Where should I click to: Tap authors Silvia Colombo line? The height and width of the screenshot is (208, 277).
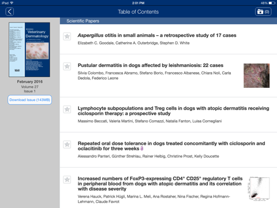[154, 76]
